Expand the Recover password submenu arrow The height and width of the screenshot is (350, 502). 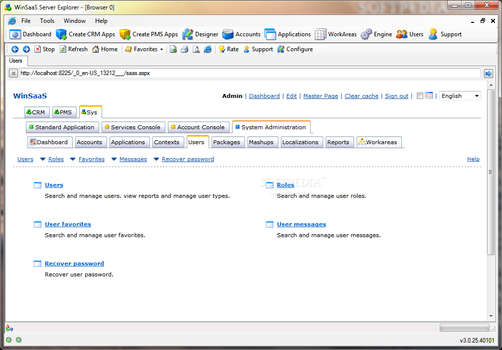(x=156, y=159)
